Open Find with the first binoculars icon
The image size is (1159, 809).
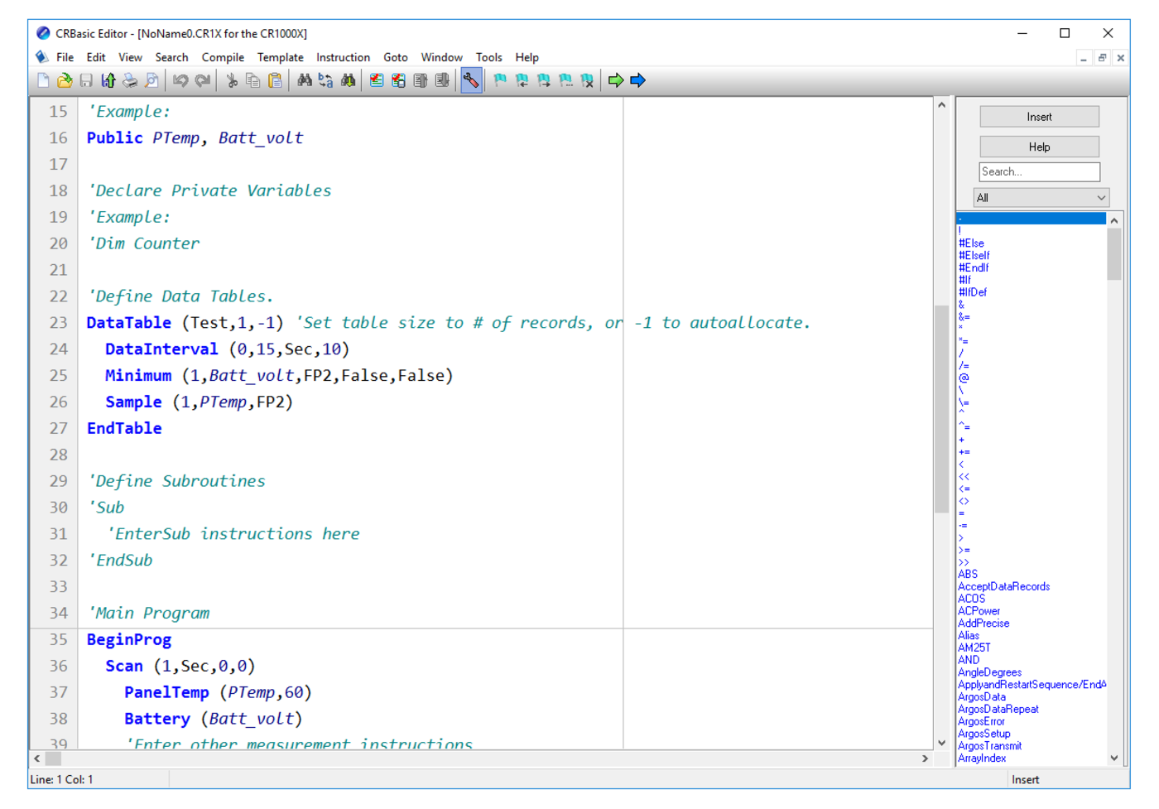(305, 80)
